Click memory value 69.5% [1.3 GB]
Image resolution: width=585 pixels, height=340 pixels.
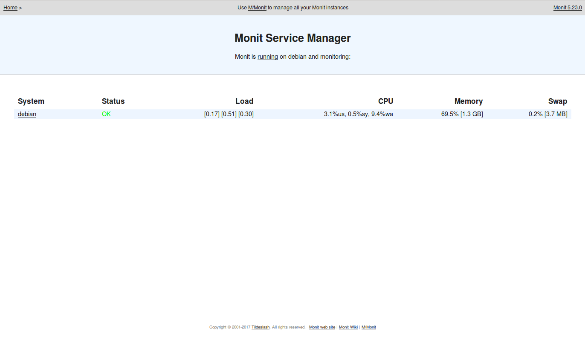coord(462,114)
